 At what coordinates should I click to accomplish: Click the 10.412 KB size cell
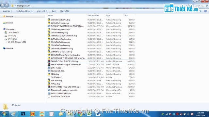(131, 61)
